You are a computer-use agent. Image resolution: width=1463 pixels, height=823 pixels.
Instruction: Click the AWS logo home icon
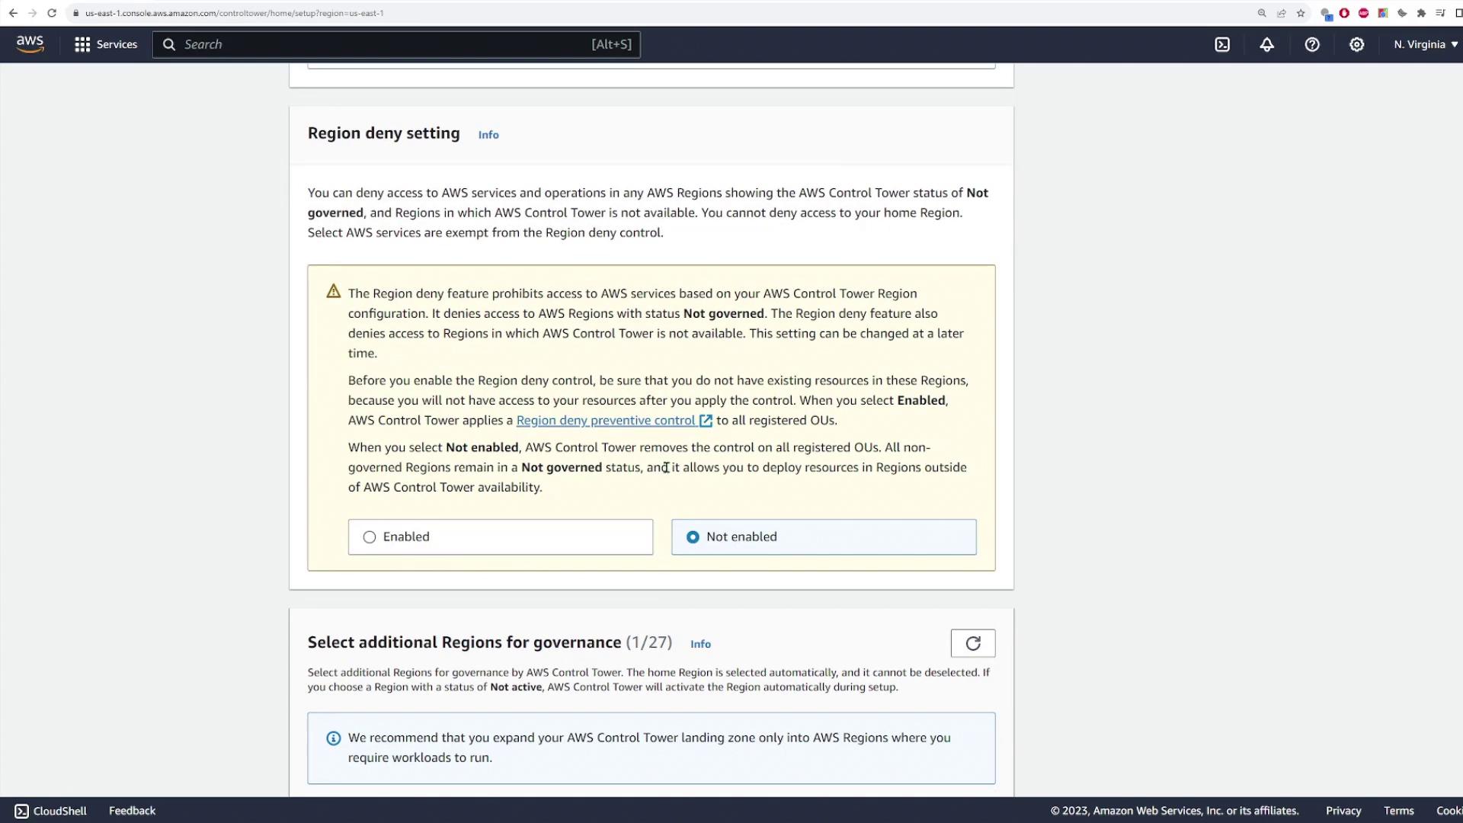coord(30,44)
